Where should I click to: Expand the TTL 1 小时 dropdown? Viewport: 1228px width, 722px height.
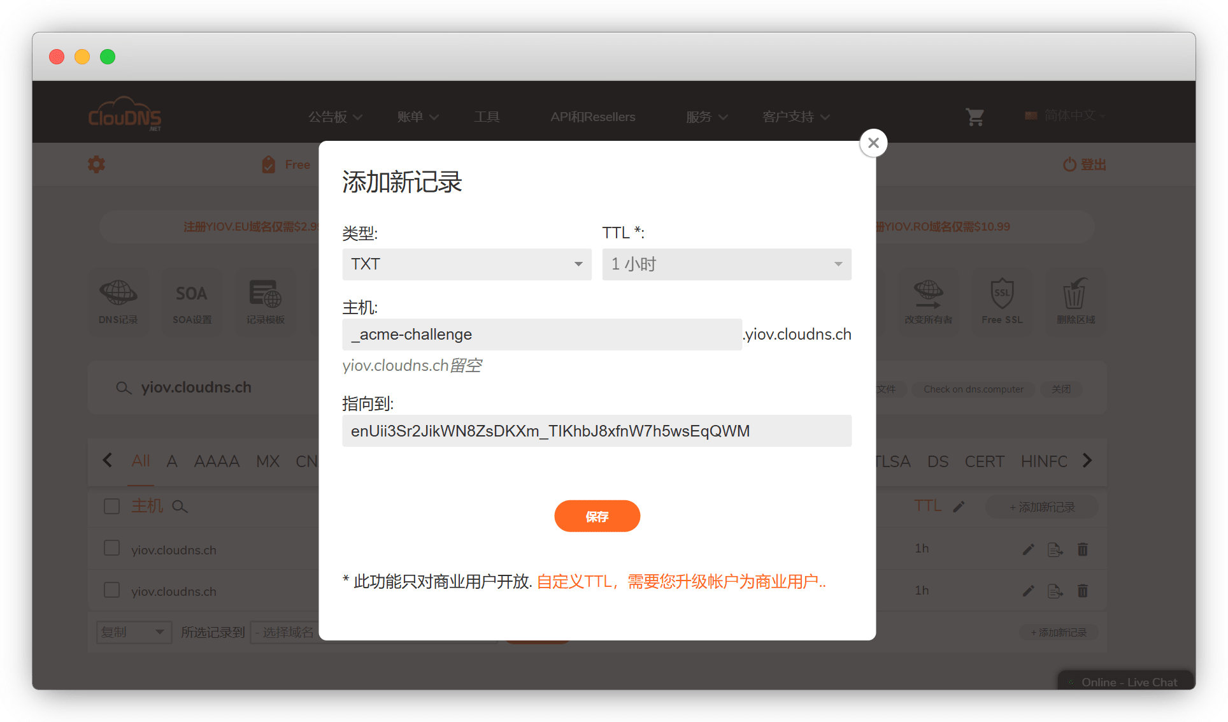726,264
